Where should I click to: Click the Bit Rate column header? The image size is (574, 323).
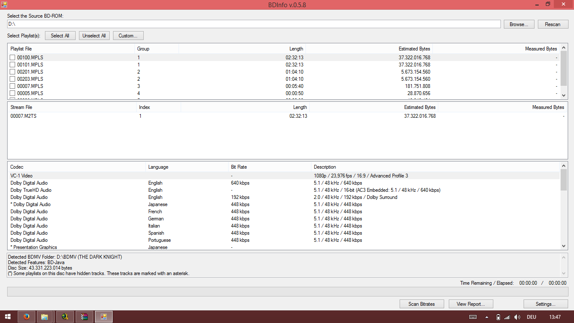pyautogui.click(x=270, y=167)
